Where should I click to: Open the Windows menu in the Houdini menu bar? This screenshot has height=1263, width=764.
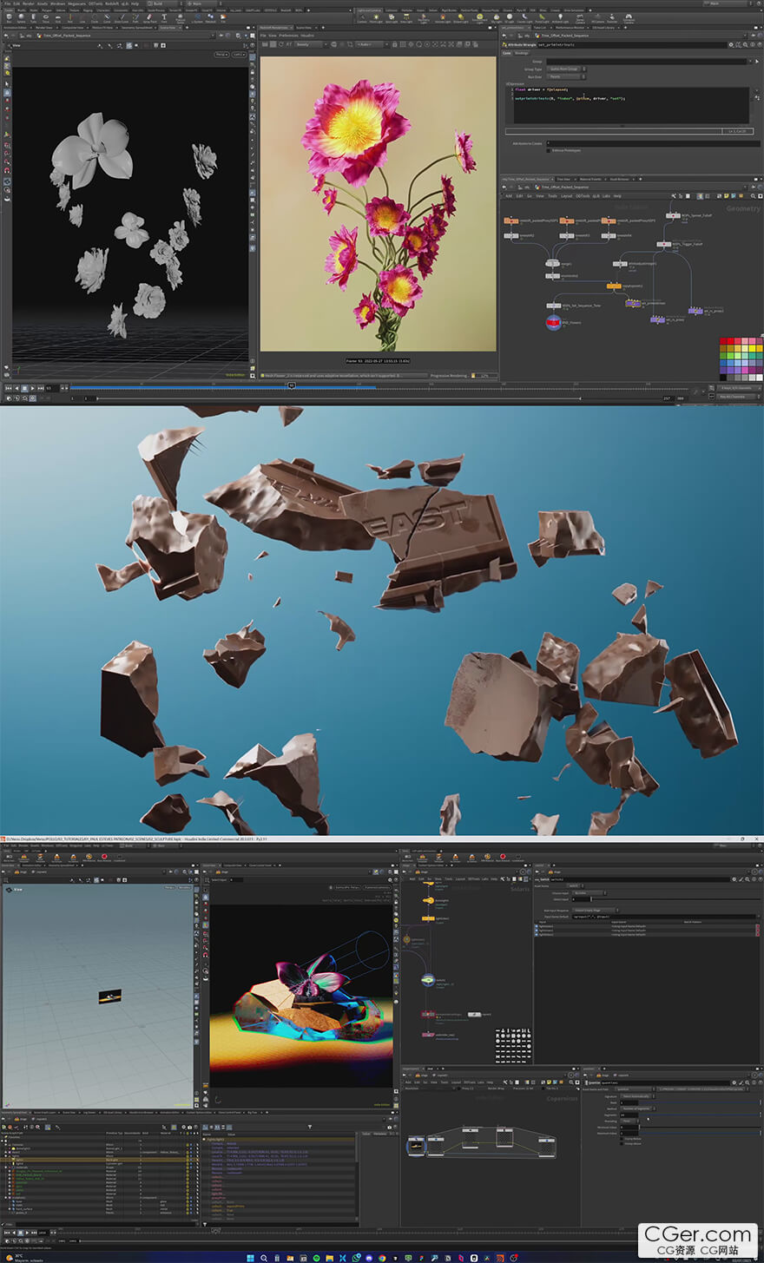57,3
